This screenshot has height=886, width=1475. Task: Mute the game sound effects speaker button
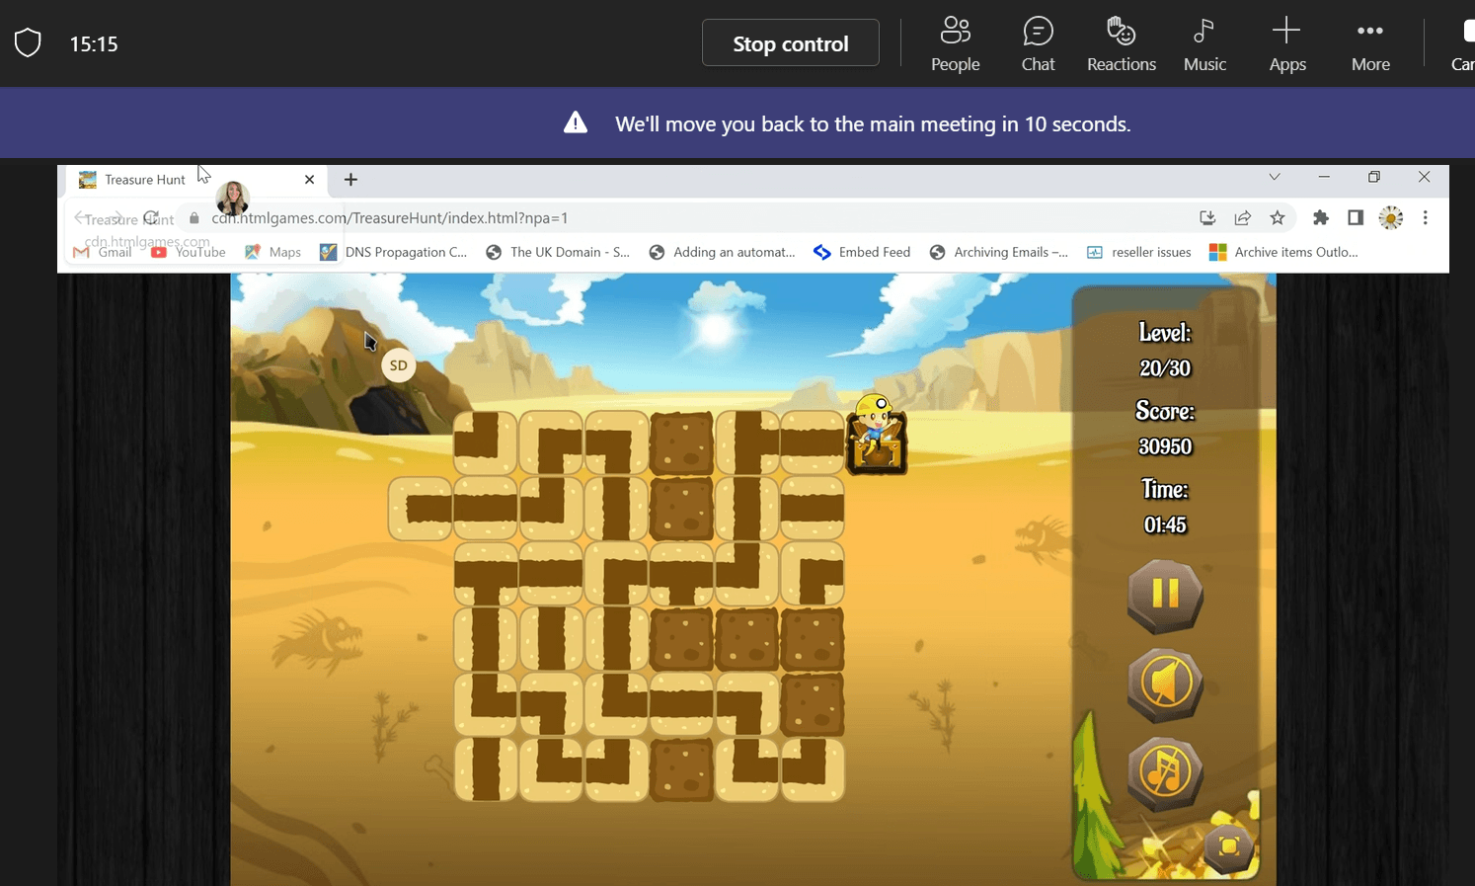tap(1165, 685)
